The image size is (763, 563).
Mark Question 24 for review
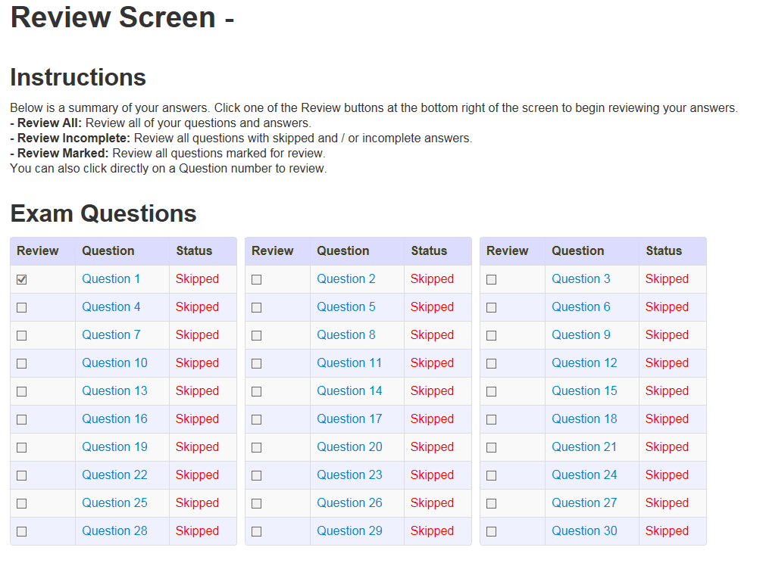(x=492, y=475)
